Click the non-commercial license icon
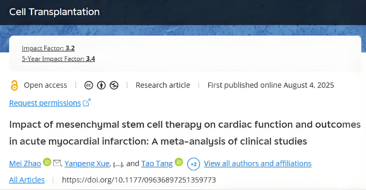The width and height of the screenshot is (366, 190). (114, 85)
